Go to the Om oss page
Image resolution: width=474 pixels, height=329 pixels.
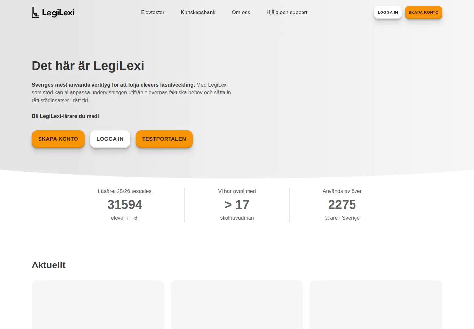[241, 13]
